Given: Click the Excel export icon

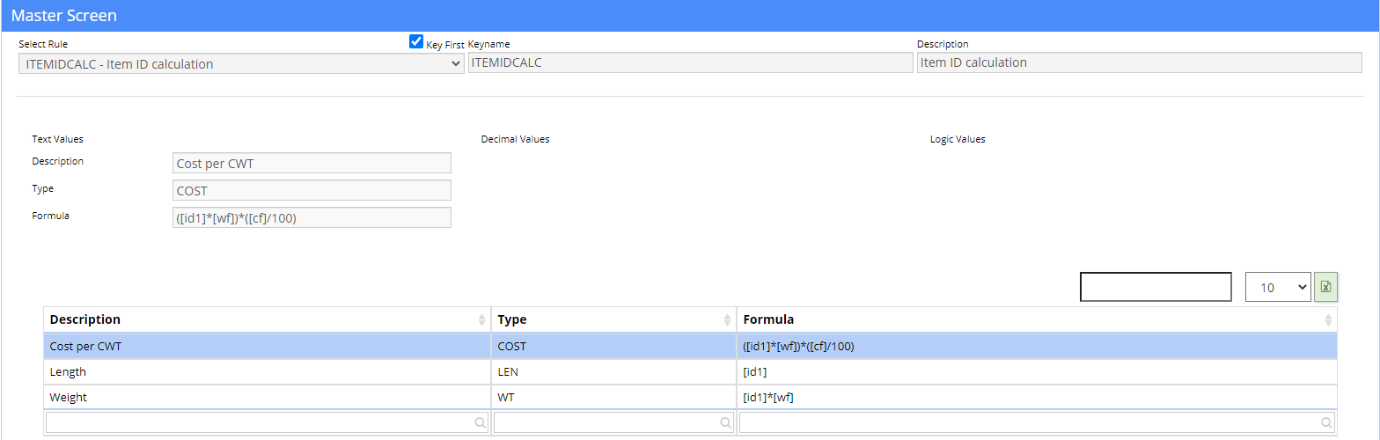Looking at the screenshot, I should coord(1325,287).
